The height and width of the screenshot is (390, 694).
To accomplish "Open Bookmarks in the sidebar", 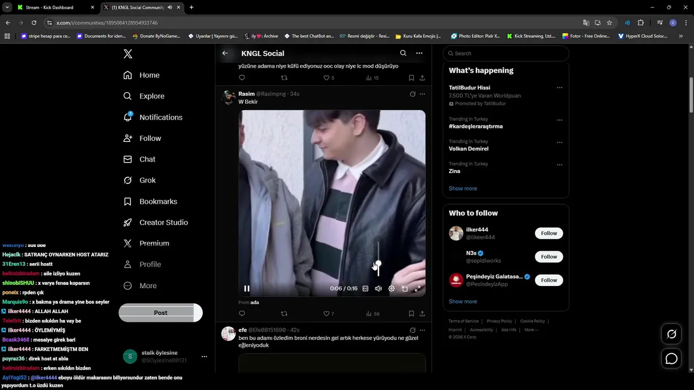I will click(x=150, y=201).
